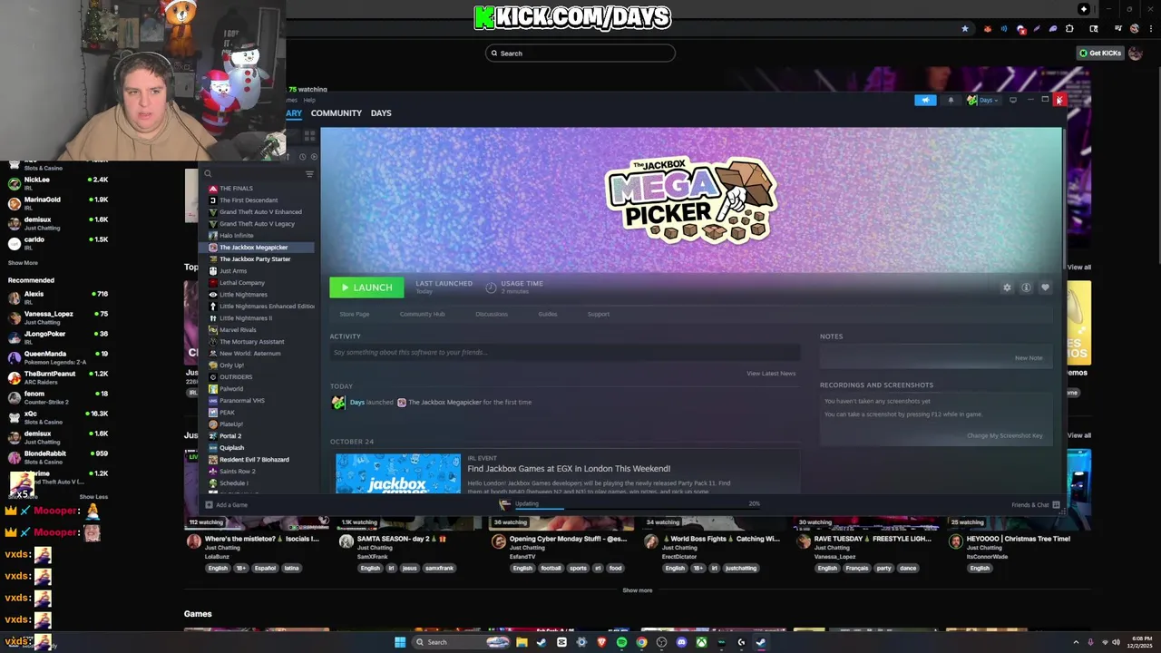Open Community Hub link

point(422,314)
